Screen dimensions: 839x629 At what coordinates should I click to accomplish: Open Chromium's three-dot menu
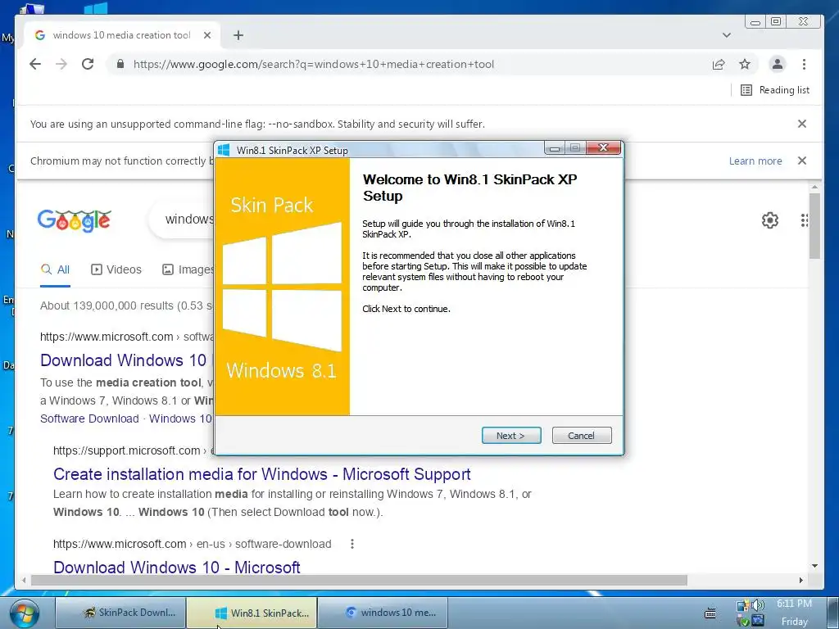[x=804, y=64]
